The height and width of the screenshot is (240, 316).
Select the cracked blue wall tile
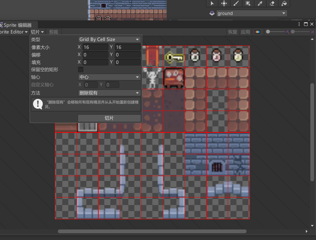[239, 165]
